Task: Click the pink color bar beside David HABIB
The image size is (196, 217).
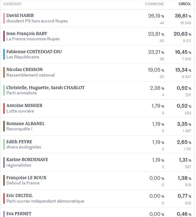Action: [4, 18]
